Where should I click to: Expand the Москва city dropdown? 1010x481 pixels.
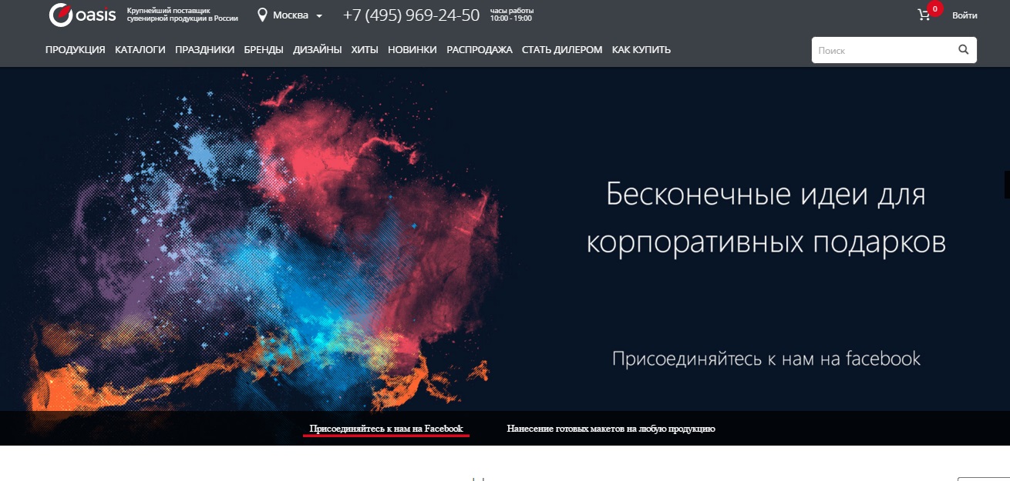pos(298,15)
